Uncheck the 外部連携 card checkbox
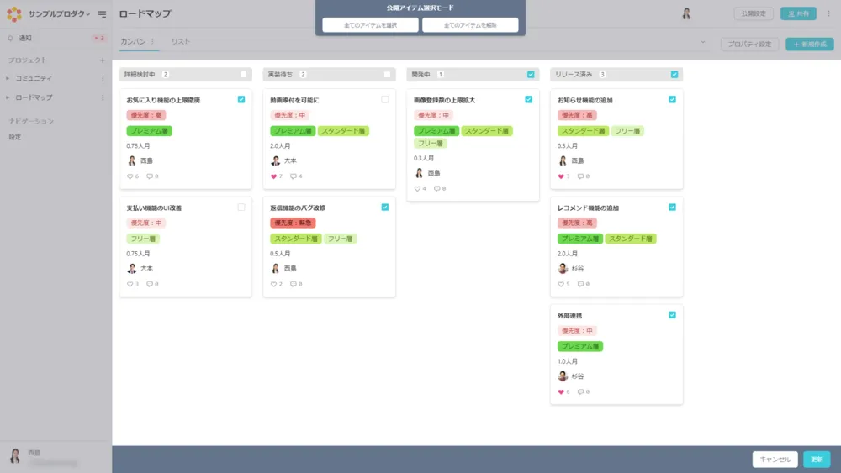841x473 pixels. 672,315
